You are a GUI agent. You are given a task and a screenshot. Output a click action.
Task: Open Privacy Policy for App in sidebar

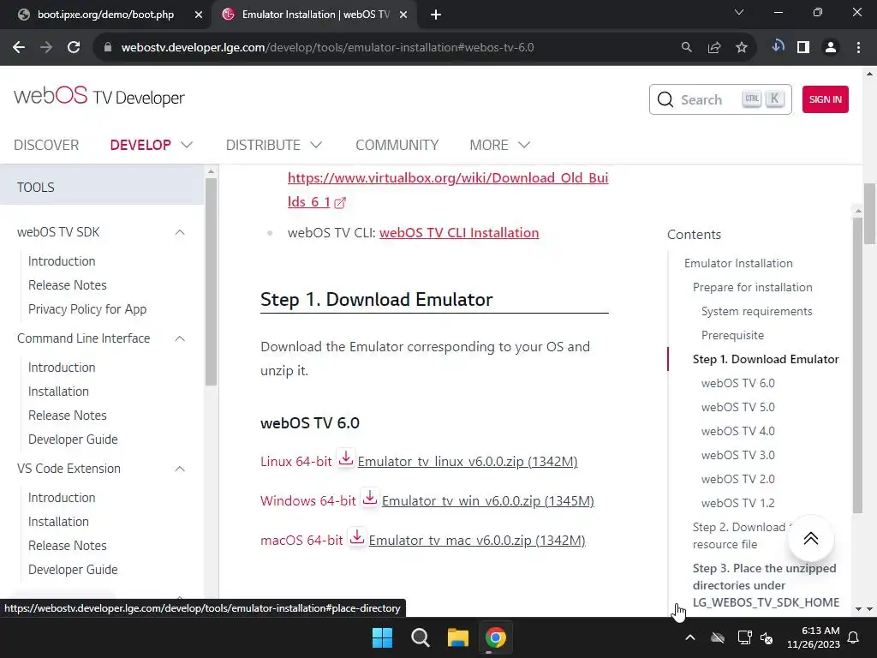pos(87,309)
